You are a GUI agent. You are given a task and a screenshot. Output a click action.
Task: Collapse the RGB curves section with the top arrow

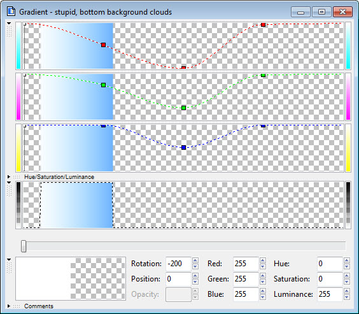point(9,24)
